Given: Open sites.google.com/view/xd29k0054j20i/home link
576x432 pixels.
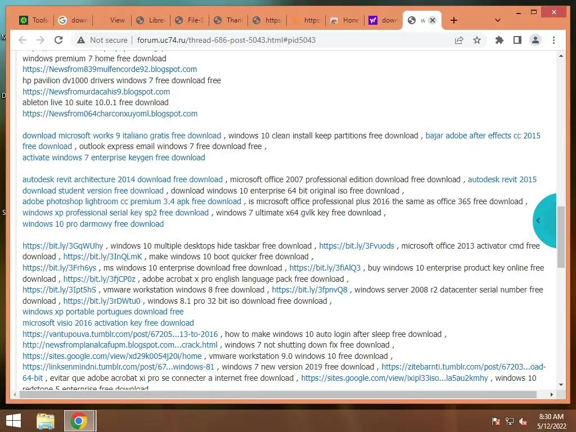Looking at the screenshot, I should [x=112, y=356].
